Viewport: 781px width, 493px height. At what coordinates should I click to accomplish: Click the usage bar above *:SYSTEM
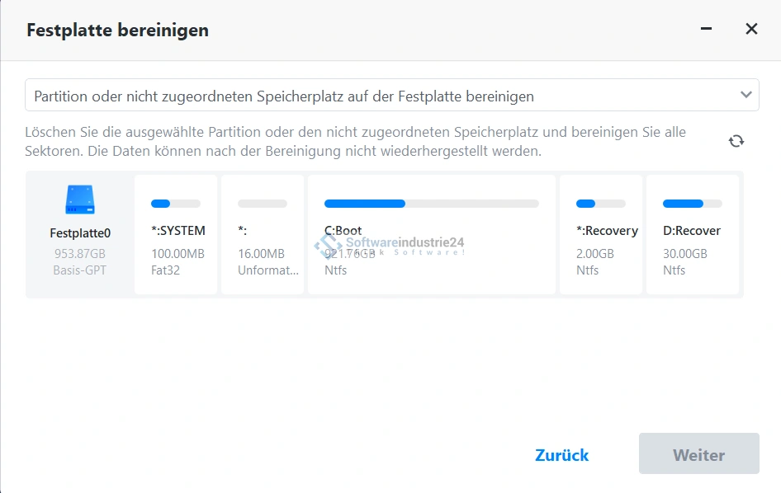pyautogui.click(x=176, y=204)
